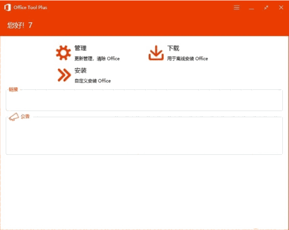Click the Office logo in title bar

click(8, 8)
